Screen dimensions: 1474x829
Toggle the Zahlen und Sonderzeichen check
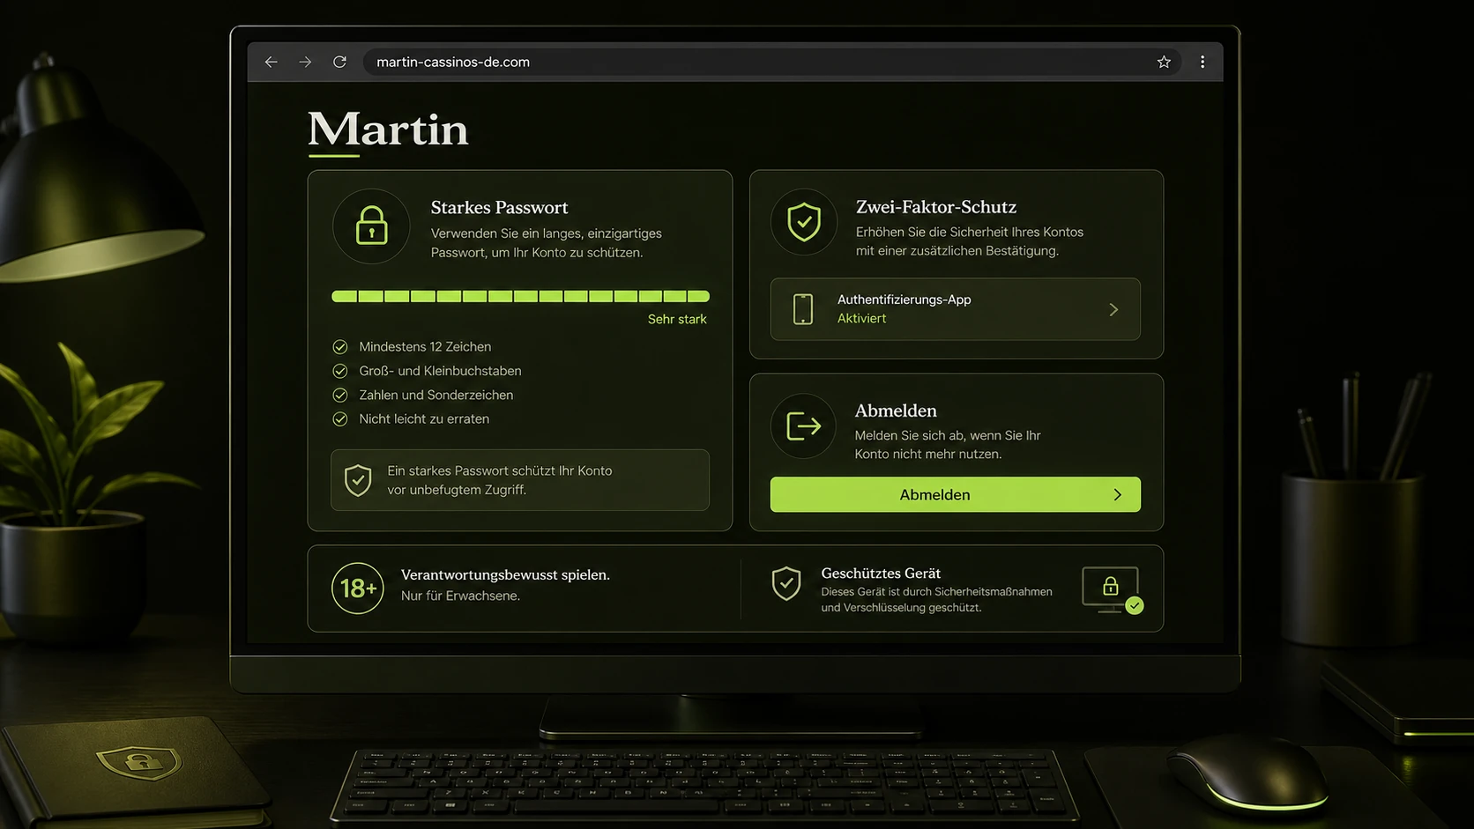tap(340, 395)
